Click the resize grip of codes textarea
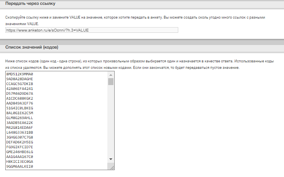 pyautogui.click(x=112, y=166)
